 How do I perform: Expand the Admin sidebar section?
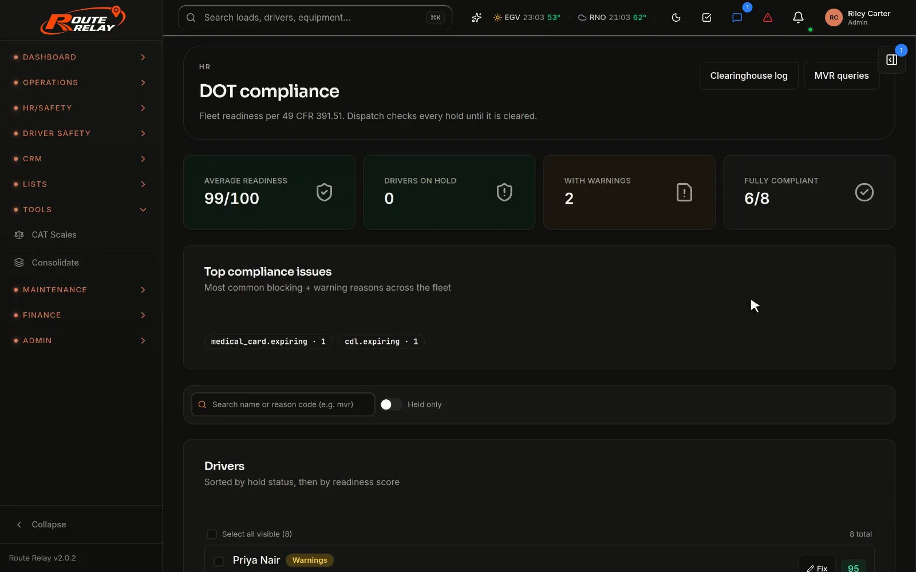[81, 340]
